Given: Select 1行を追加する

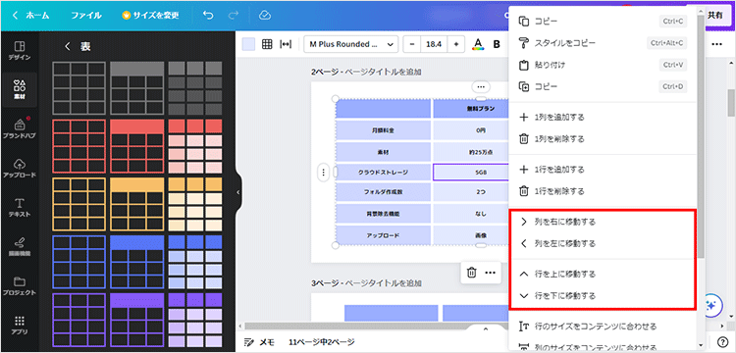Looking at the screenshot, I should click(x=603, y=170).
